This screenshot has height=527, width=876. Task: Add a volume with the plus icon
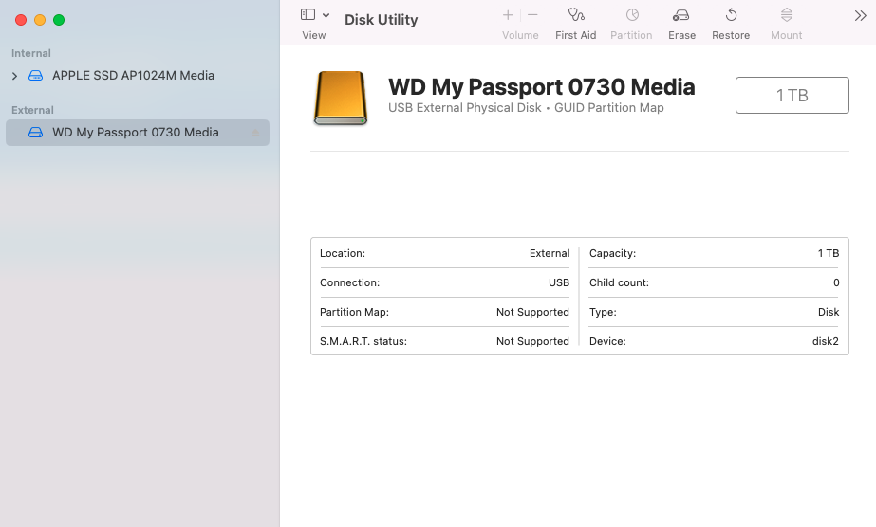click(508, 15)
